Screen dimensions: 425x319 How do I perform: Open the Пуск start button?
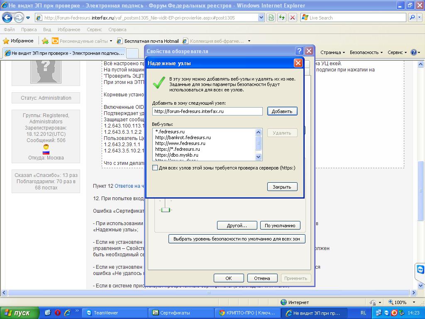(x=20, y=313)
